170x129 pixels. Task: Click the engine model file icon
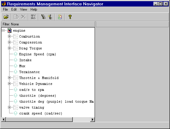point(9,30)
